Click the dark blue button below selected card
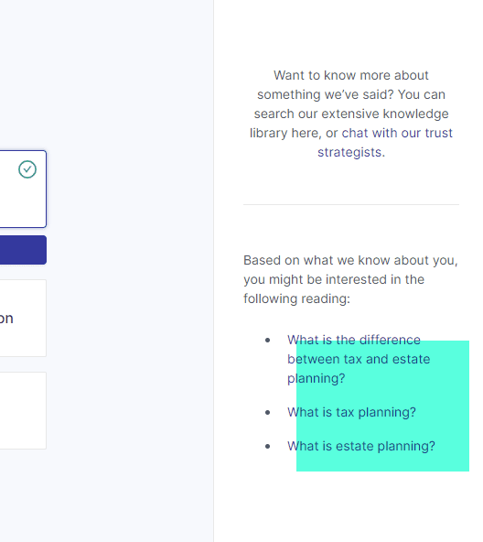Viewport: 483px width, 542px height. pos(23,250)
